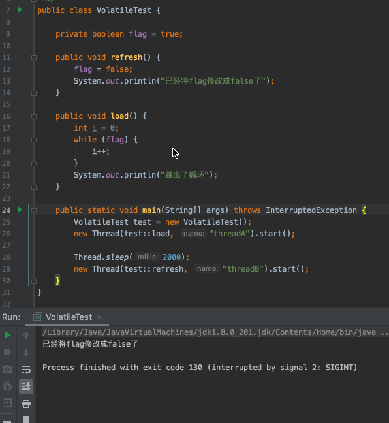Click fold end marker at line 14
389x423 pixels.
click(34, 93)
